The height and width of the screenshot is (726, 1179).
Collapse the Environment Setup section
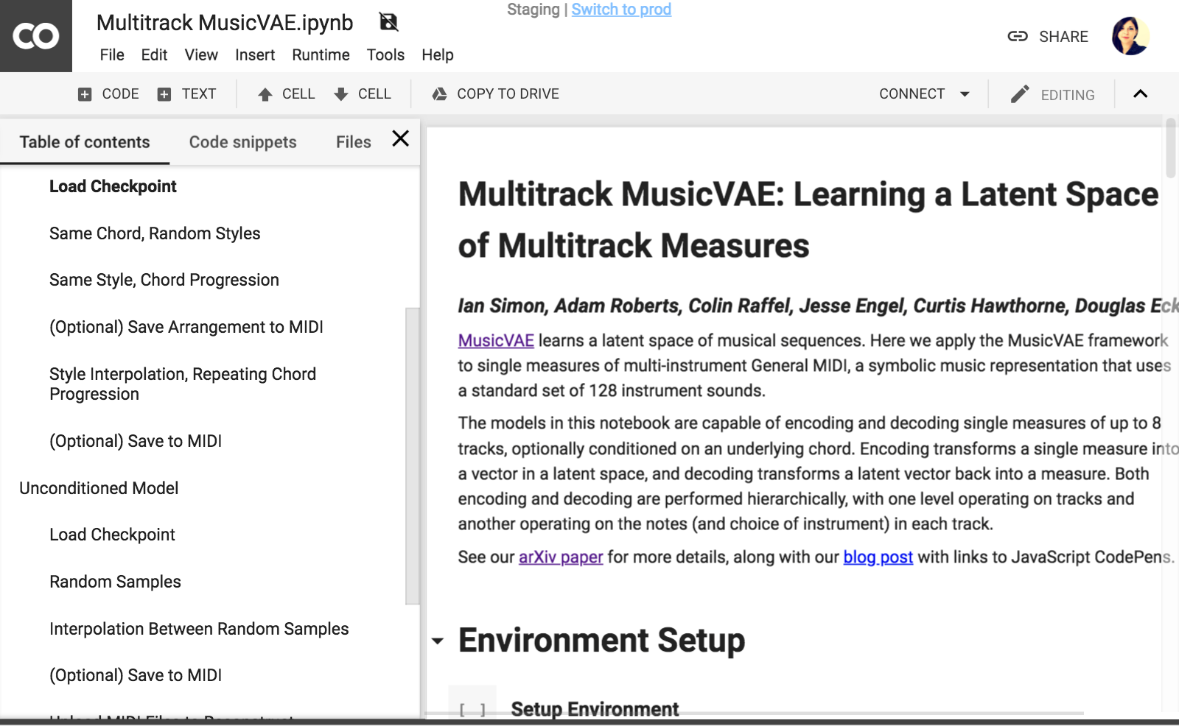coord(438,641)
